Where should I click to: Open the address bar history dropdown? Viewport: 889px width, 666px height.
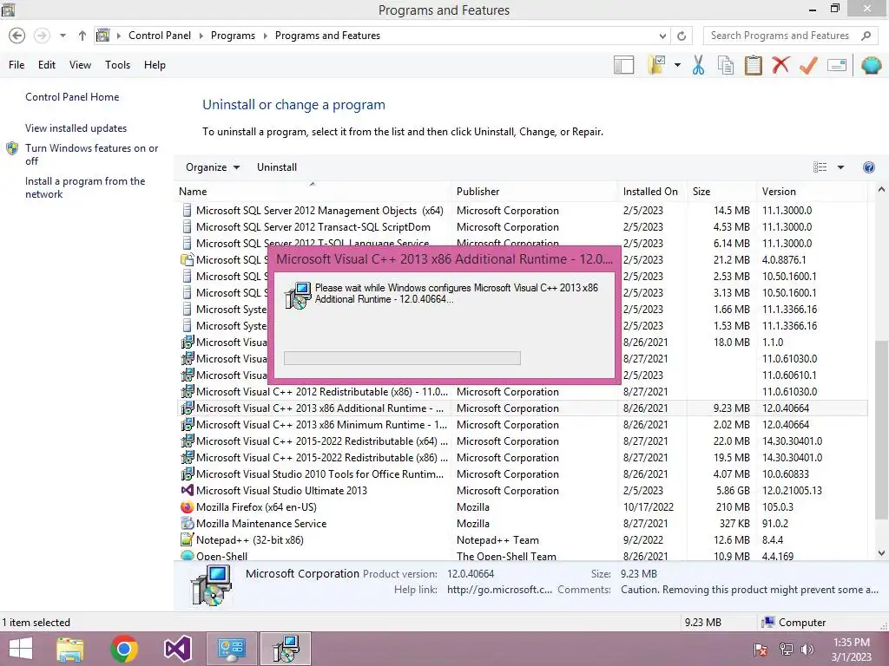point(662,36)
